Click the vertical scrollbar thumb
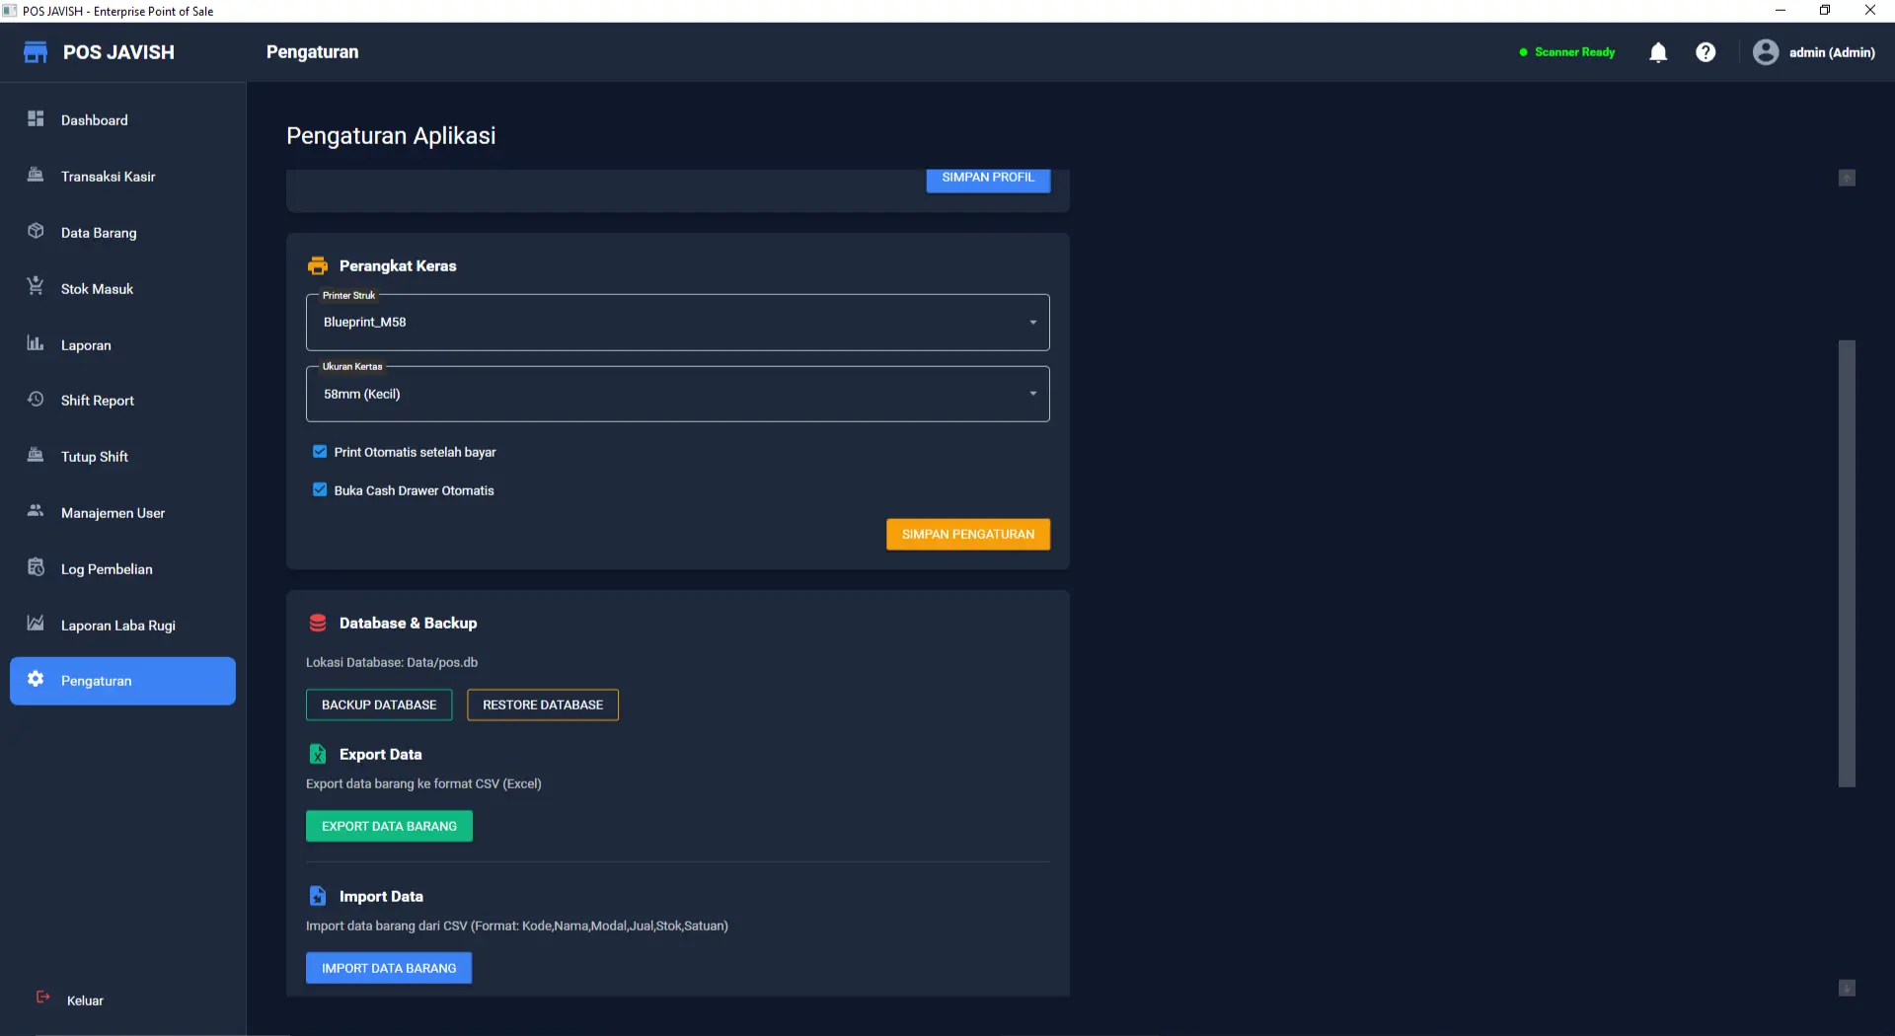1895x1036 pixels. pyautogui.click(x=1847, y=562)
